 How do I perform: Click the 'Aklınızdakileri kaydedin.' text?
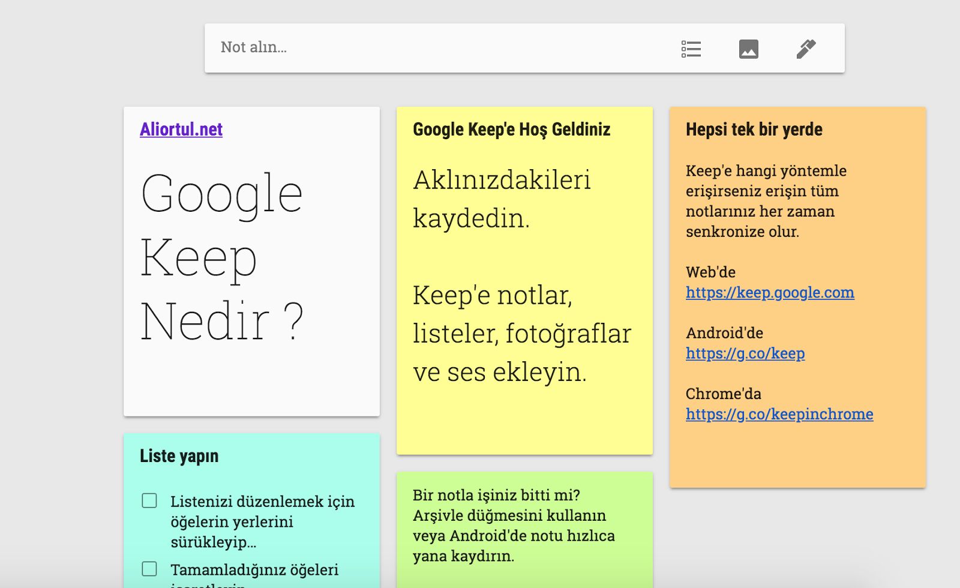coord(502,199)
